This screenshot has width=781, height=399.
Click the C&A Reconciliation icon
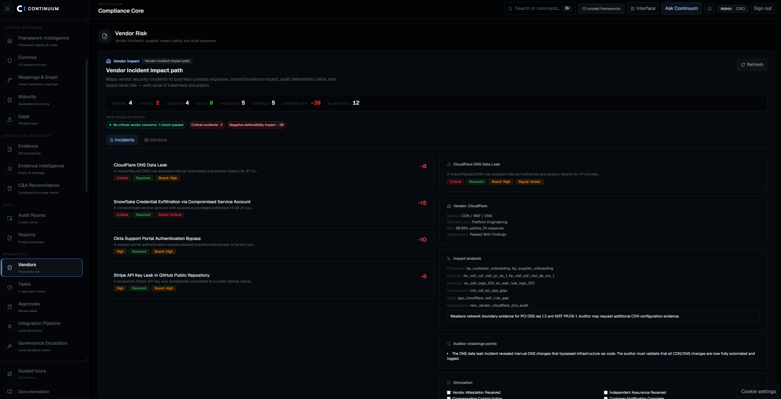10,188
